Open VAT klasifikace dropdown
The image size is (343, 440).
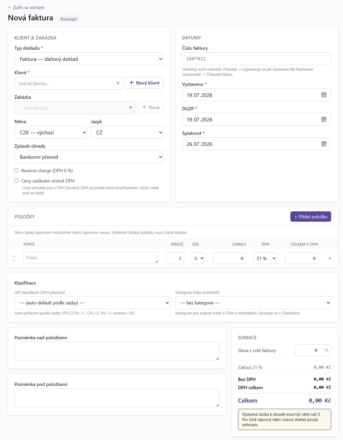[x=92, y=303]
